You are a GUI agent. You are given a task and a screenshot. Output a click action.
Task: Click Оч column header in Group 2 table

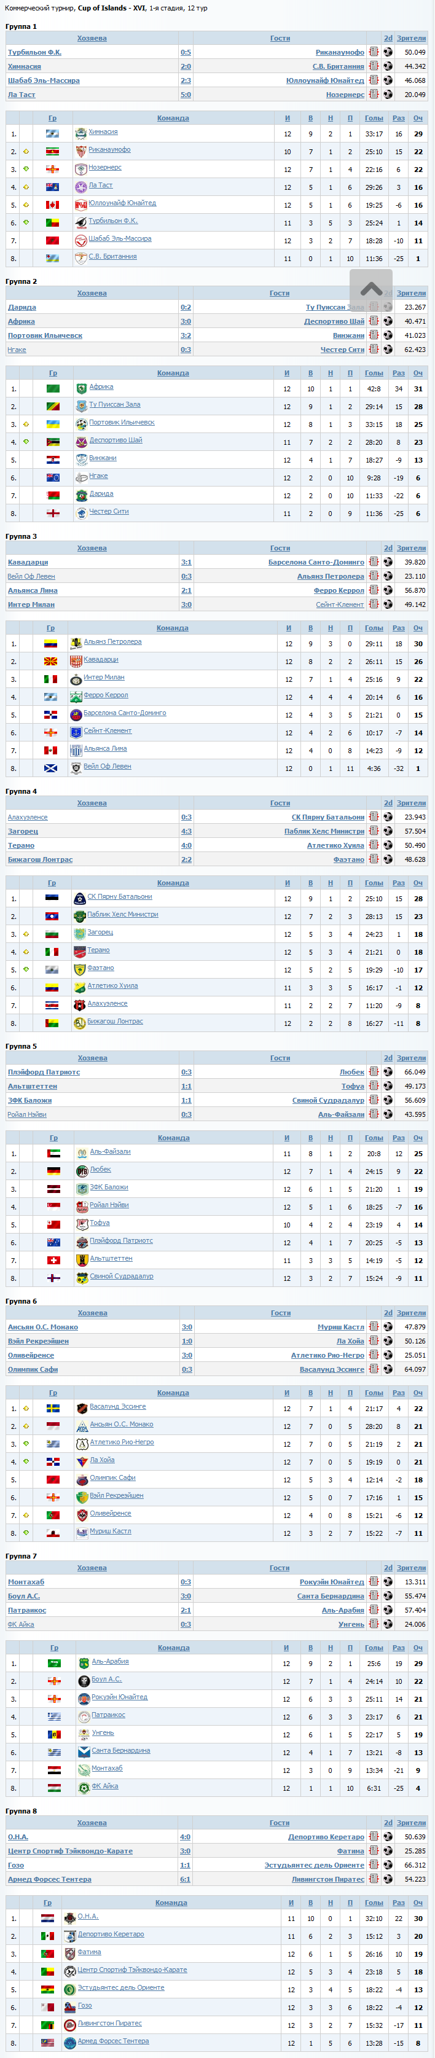click(417, 373)
